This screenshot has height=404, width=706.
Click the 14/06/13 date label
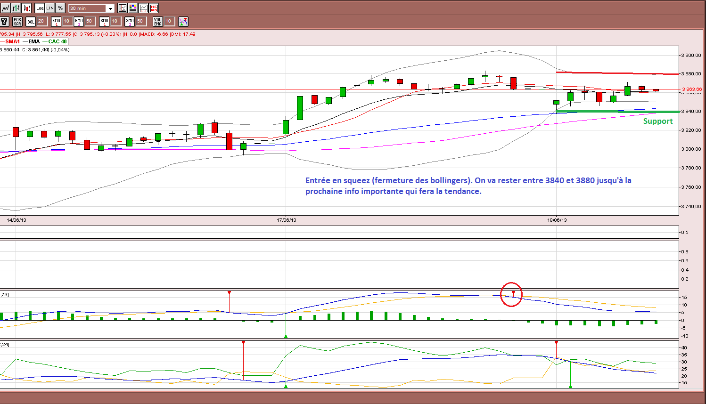(x=16, y=220)
